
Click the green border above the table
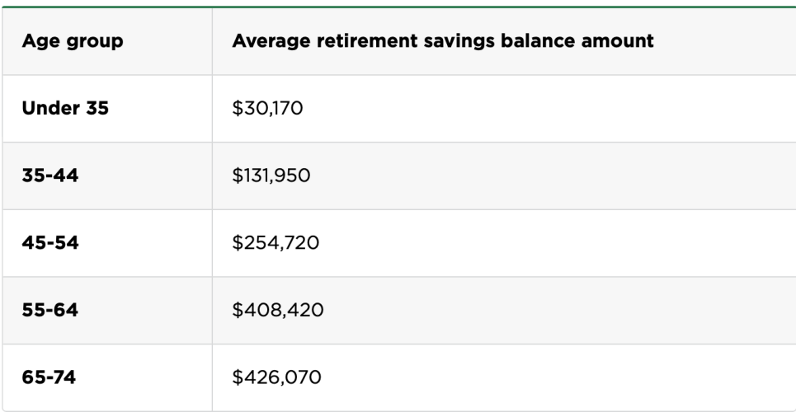[398, 7]
